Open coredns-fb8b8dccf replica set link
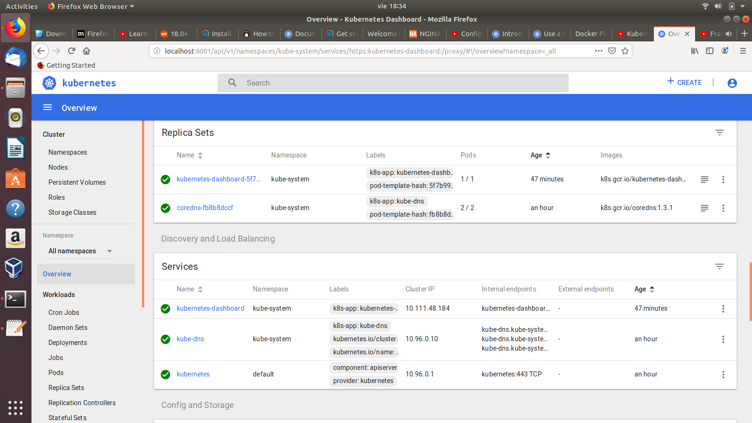752x423 pixels. pos(205,208)
